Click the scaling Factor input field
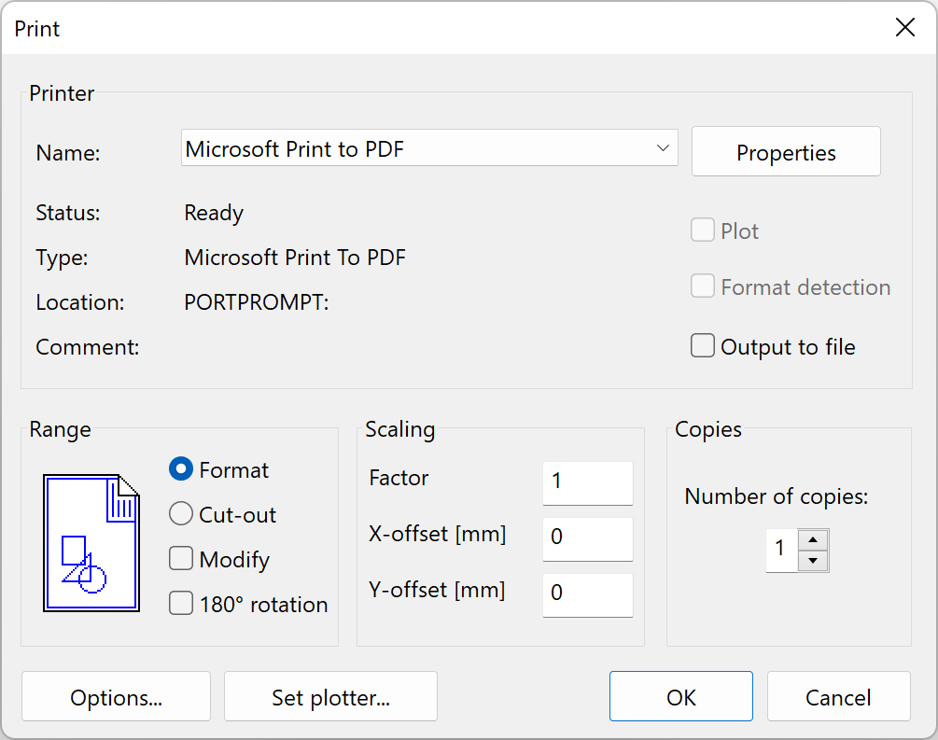The image size is (938, 740). click(587, 482)
